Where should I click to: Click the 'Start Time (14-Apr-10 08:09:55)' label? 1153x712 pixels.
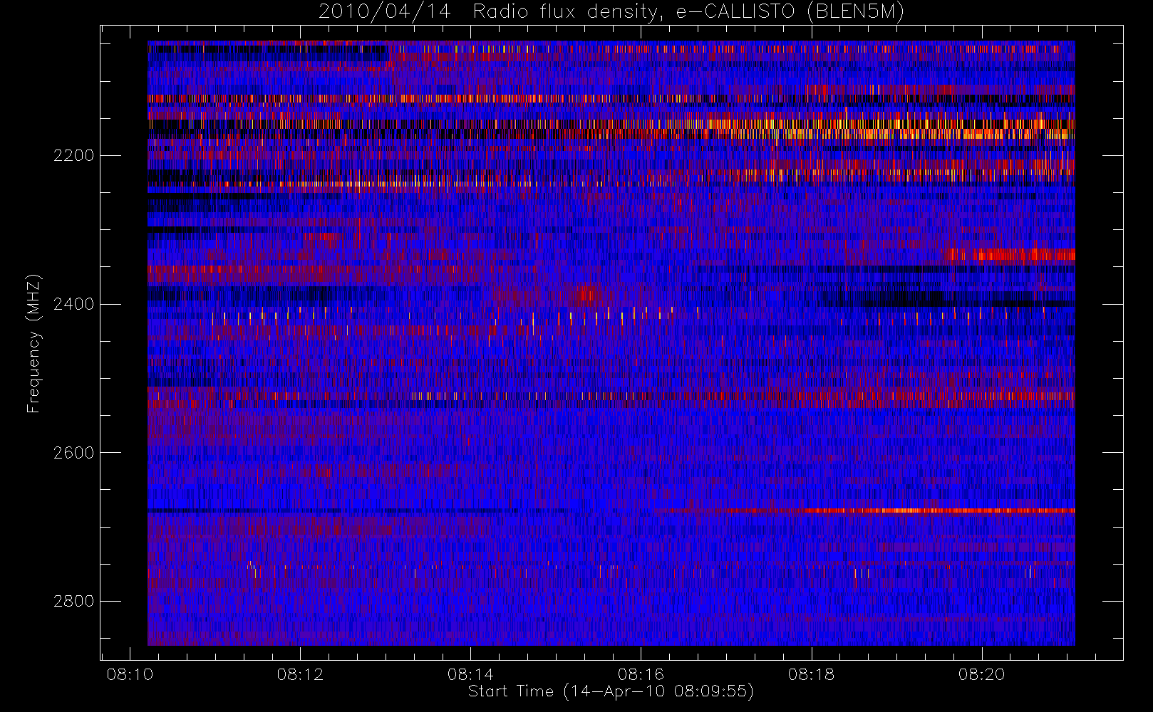pyautogui.click(x=611, y=692)
